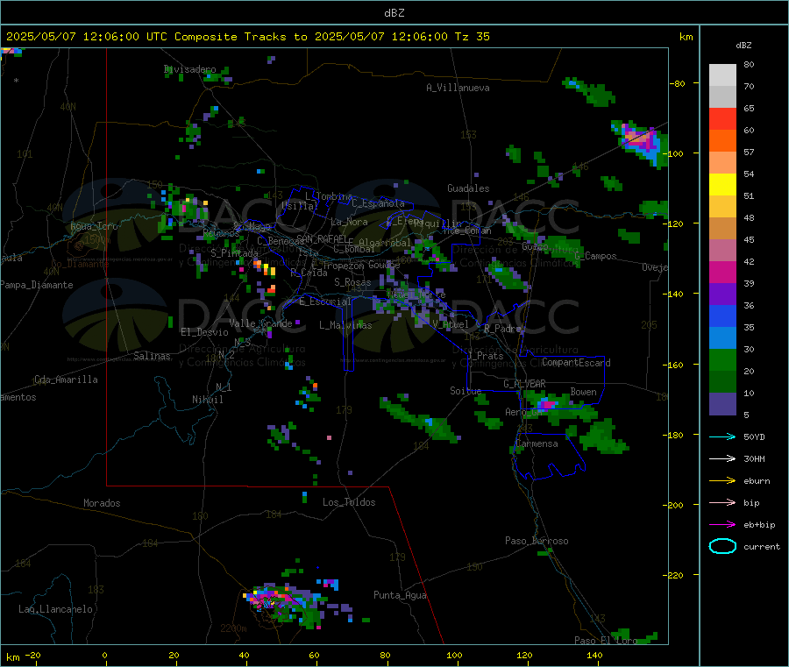Click the 'J_Prats' map label

485,355
